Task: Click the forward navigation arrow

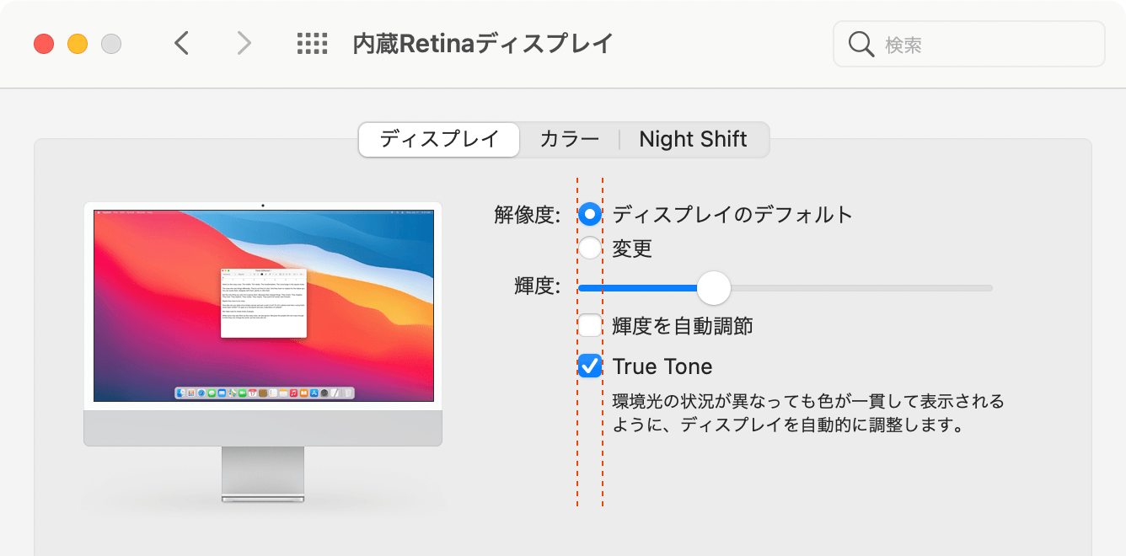Action: point(243,43)
